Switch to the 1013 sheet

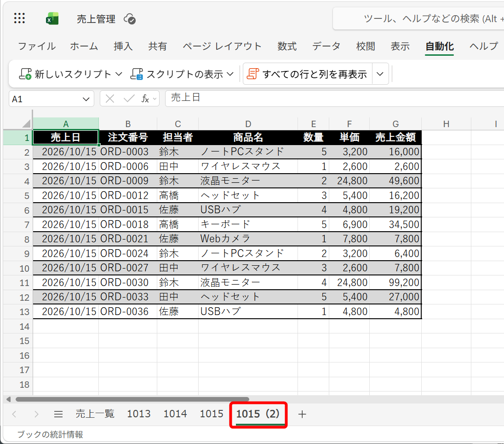tap(138, 414)
